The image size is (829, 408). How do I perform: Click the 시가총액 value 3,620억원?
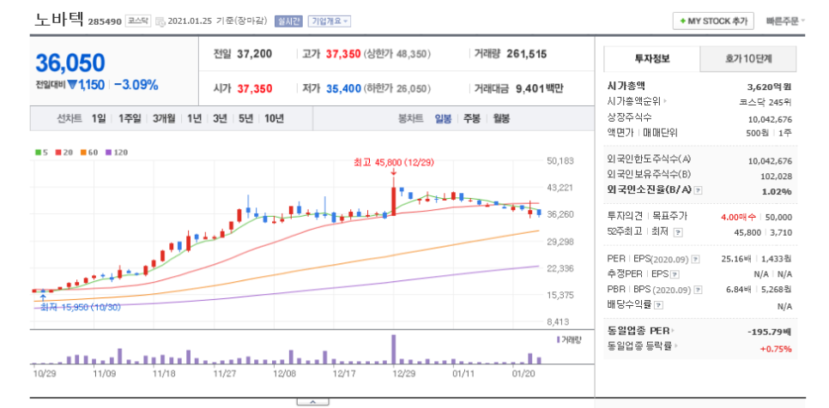[770, 87]
